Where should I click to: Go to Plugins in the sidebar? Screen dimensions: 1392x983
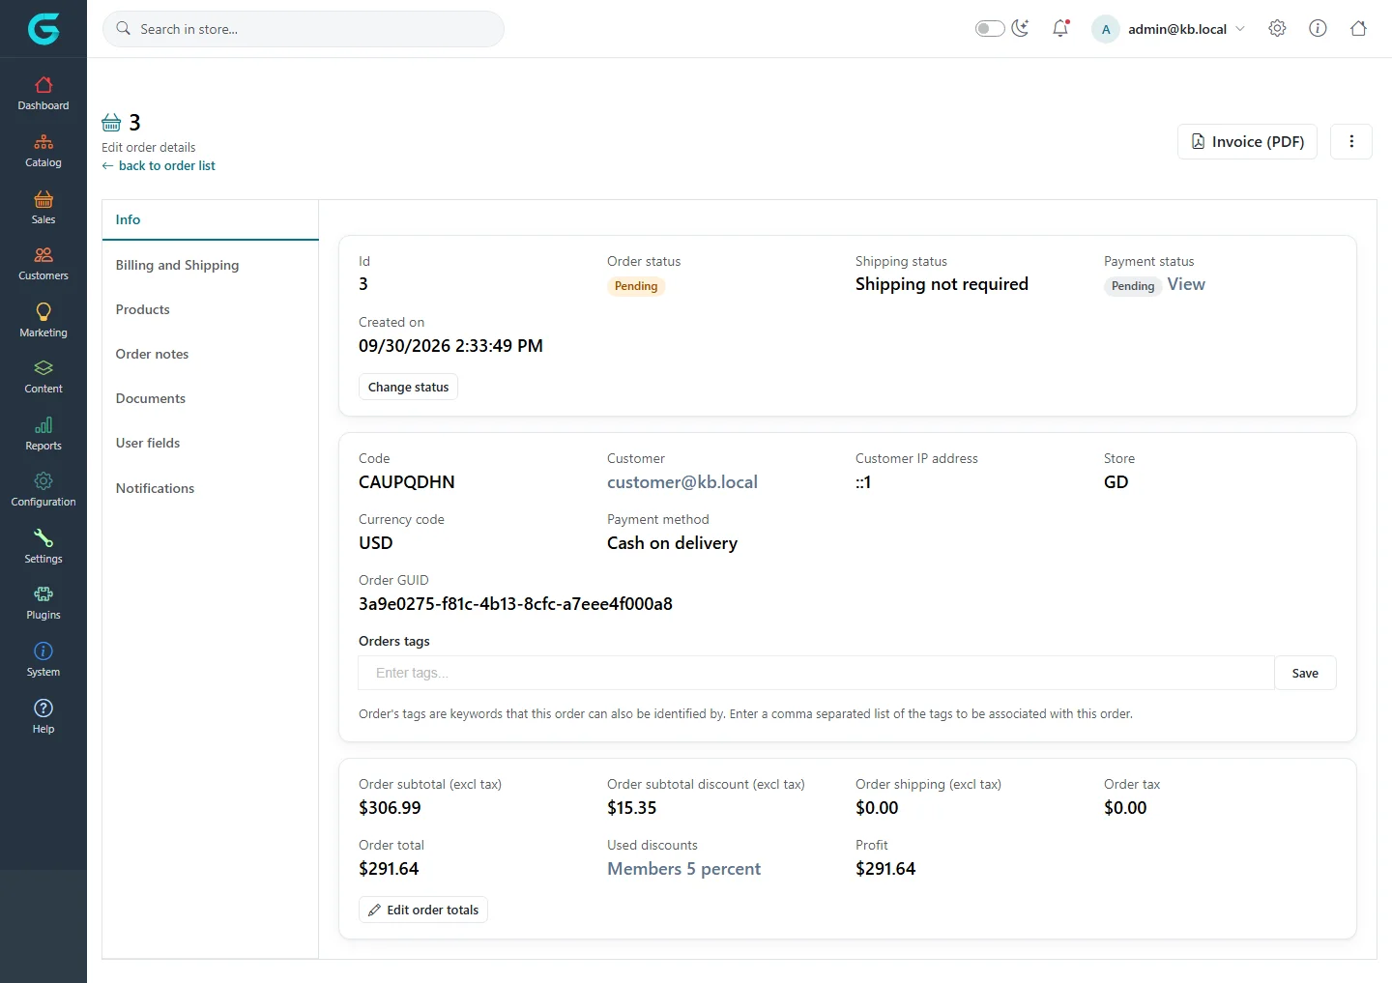pyautogui.click(x=43, y=603)
